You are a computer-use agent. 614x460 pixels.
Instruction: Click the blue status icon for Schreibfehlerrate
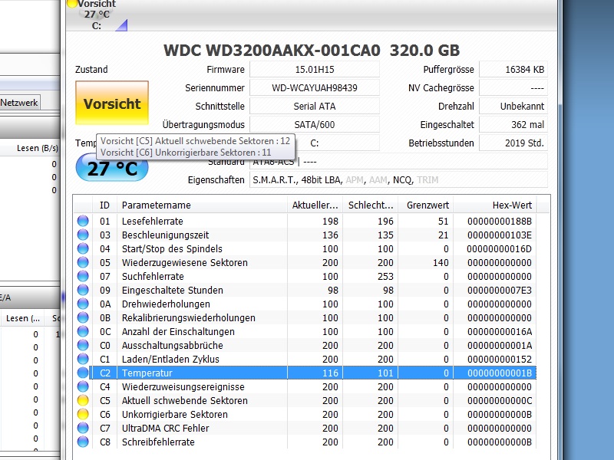(83, 442)
